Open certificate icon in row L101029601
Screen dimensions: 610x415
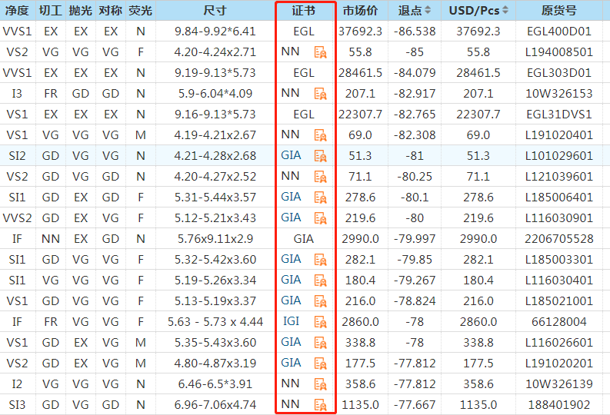coord(320,156)
